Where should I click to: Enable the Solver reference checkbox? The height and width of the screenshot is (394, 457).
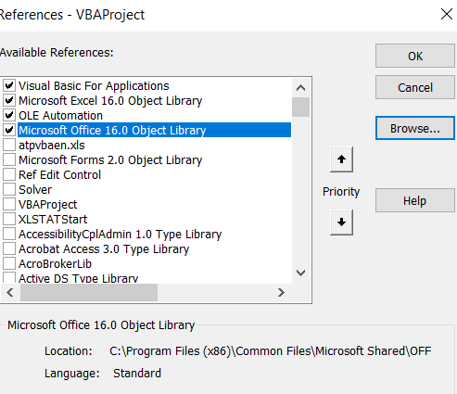[9, 189]
